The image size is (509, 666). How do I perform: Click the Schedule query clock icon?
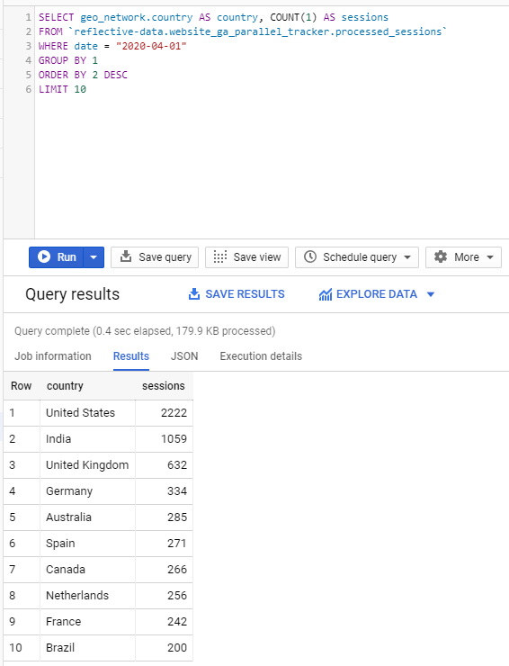pyautogui.click(x=310, y=257)
